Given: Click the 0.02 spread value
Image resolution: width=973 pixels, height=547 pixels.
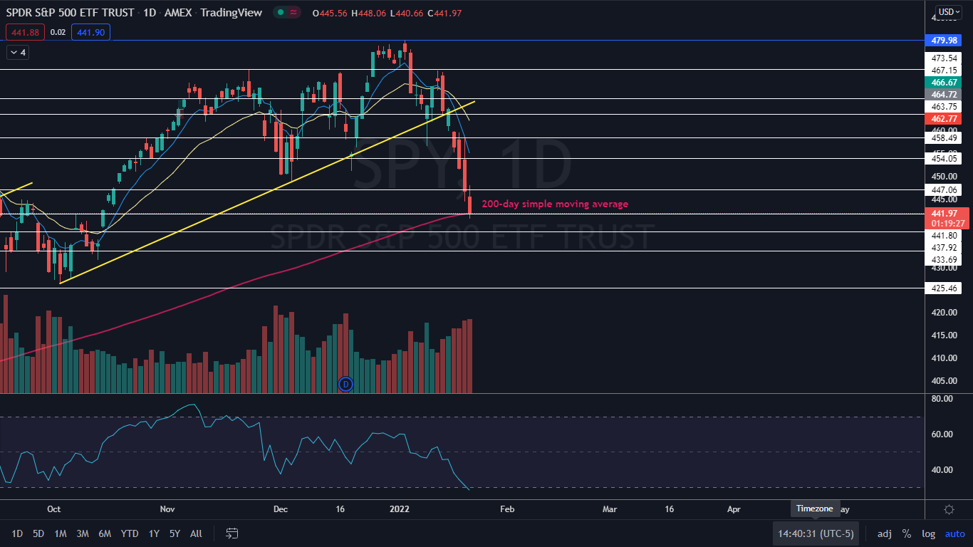Looking at the screenshot, I should coord(58,32).
